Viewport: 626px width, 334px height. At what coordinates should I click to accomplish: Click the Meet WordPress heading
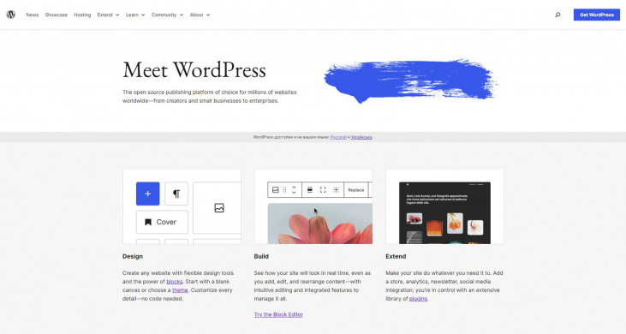click(194, 70)
